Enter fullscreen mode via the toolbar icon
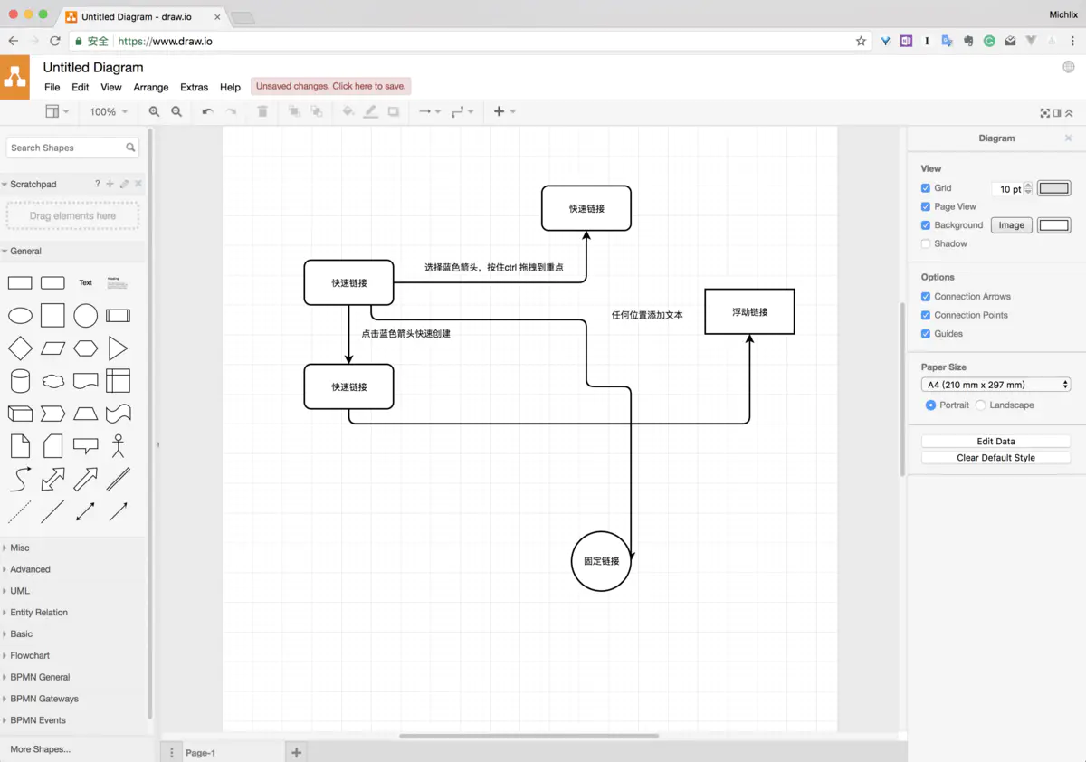 (x=1044, y=112)
